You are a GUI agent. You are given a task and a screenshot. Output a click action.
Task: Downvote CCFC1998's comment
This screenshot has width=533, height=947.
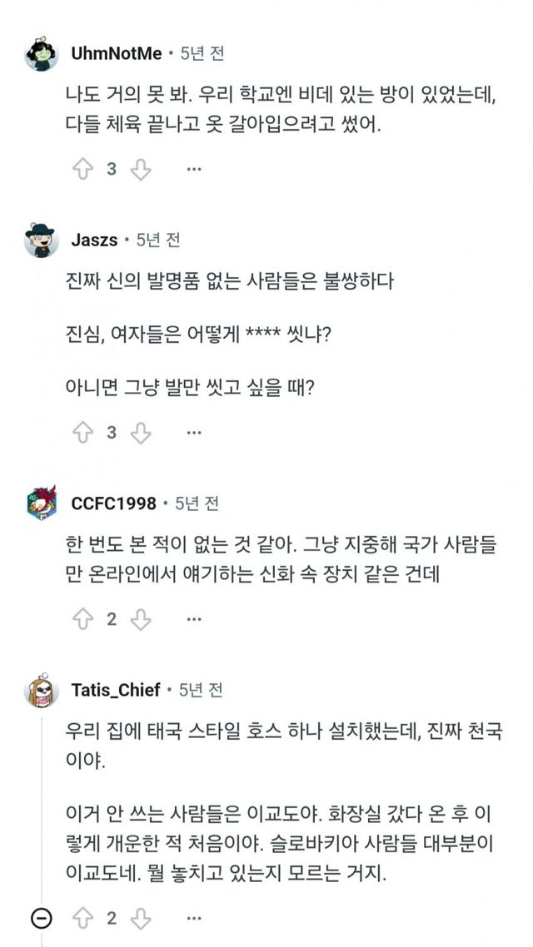pyautogui.click(x=141, y=619)
